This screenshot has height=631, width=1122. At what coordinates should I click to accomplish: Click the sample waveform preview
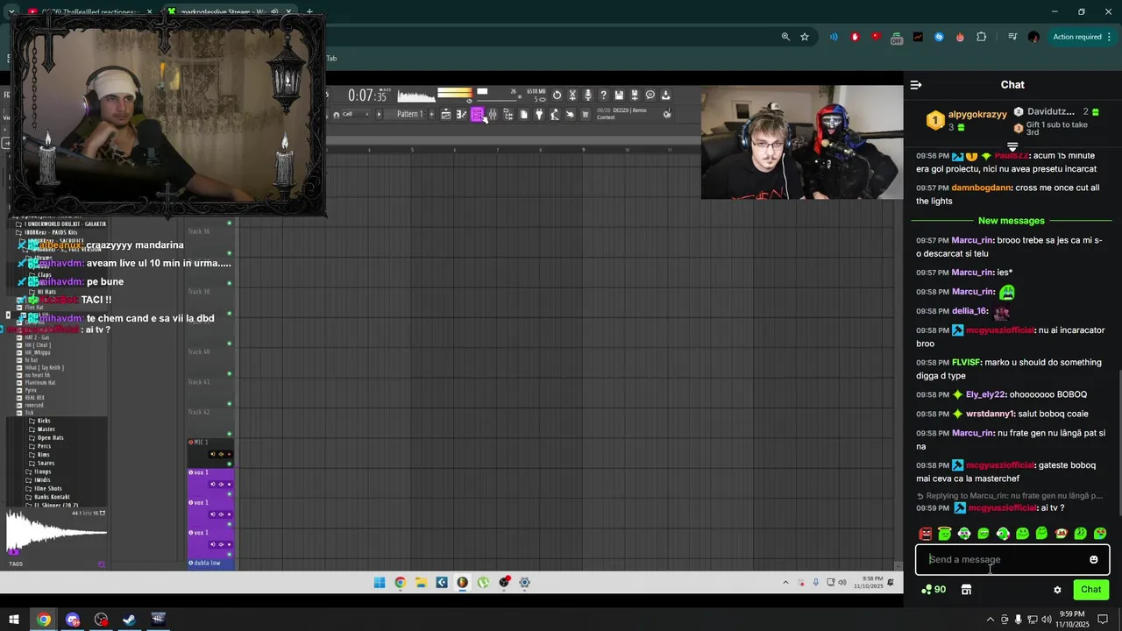(57, 532)
